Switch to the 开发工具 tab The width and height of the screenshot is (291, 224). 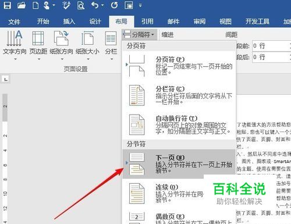tap(257, 22)
